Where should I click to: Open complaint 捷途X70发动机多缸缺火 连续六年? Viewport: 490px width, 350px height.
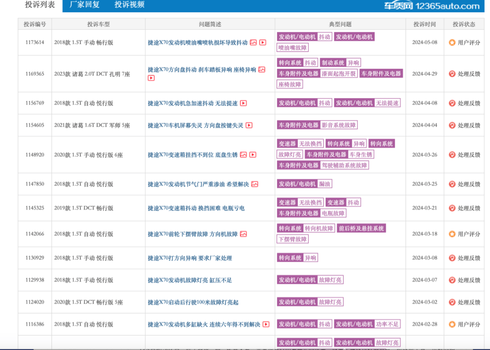[204, 325]
